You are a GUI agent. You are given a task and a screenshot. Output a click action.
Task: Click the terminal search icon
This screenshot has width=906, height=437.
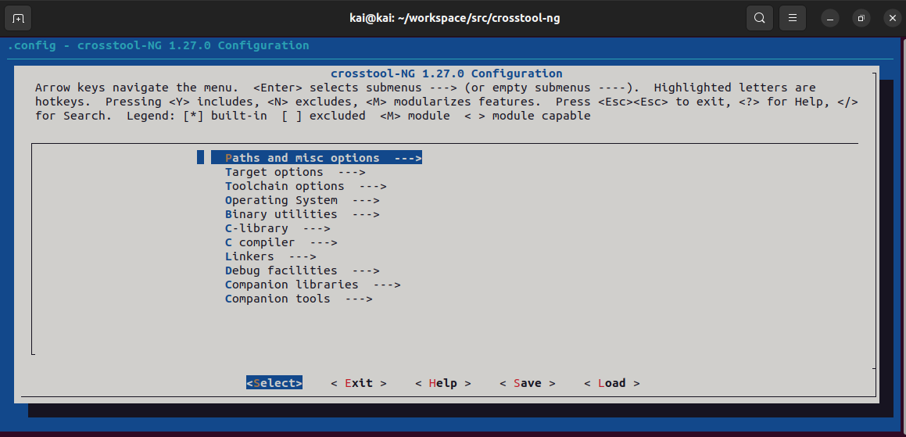pos(760,19)
